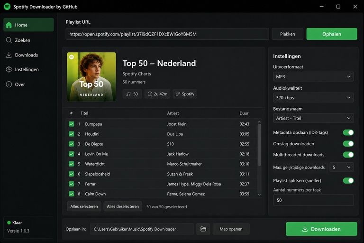Click the Map openen button
364x243 pixels.
[x=231, y=229]
